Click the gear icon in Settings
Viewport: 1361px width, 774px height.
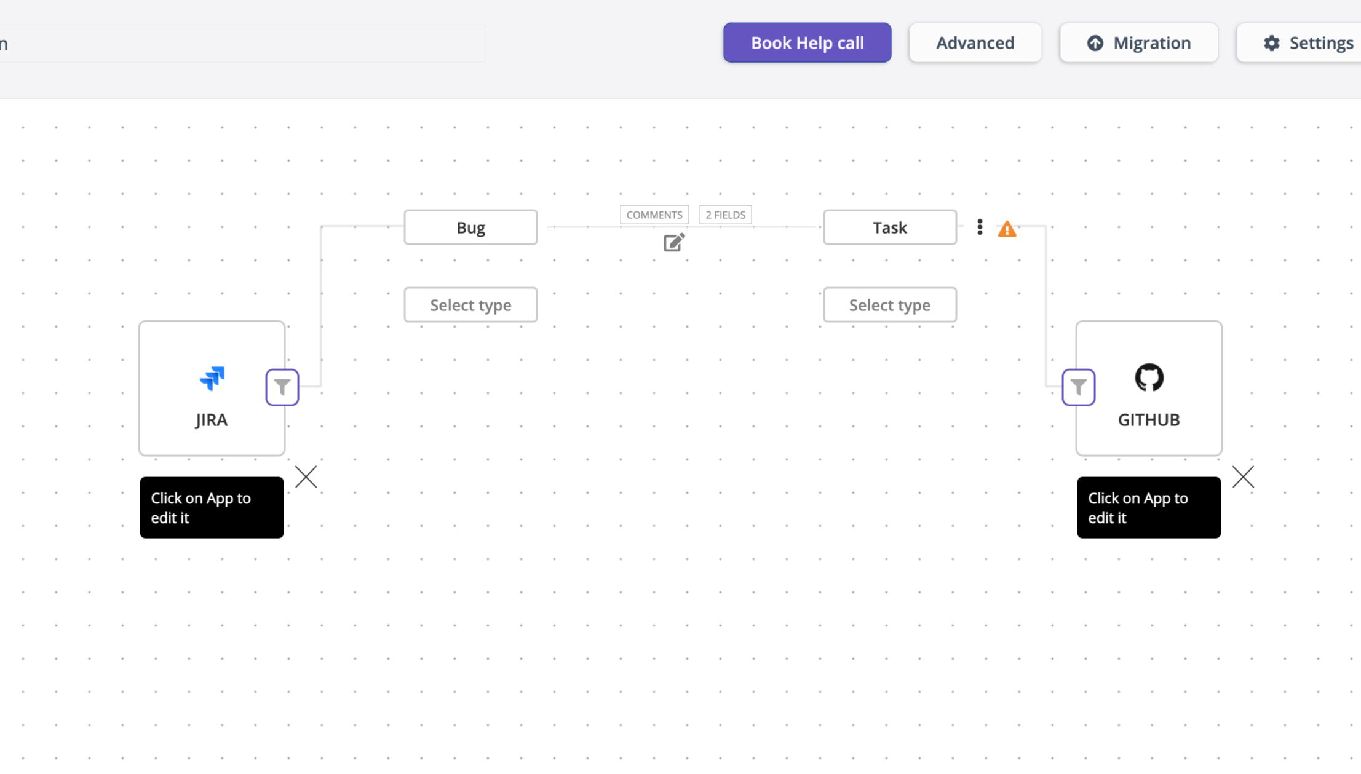click(x=1271, y=43)
